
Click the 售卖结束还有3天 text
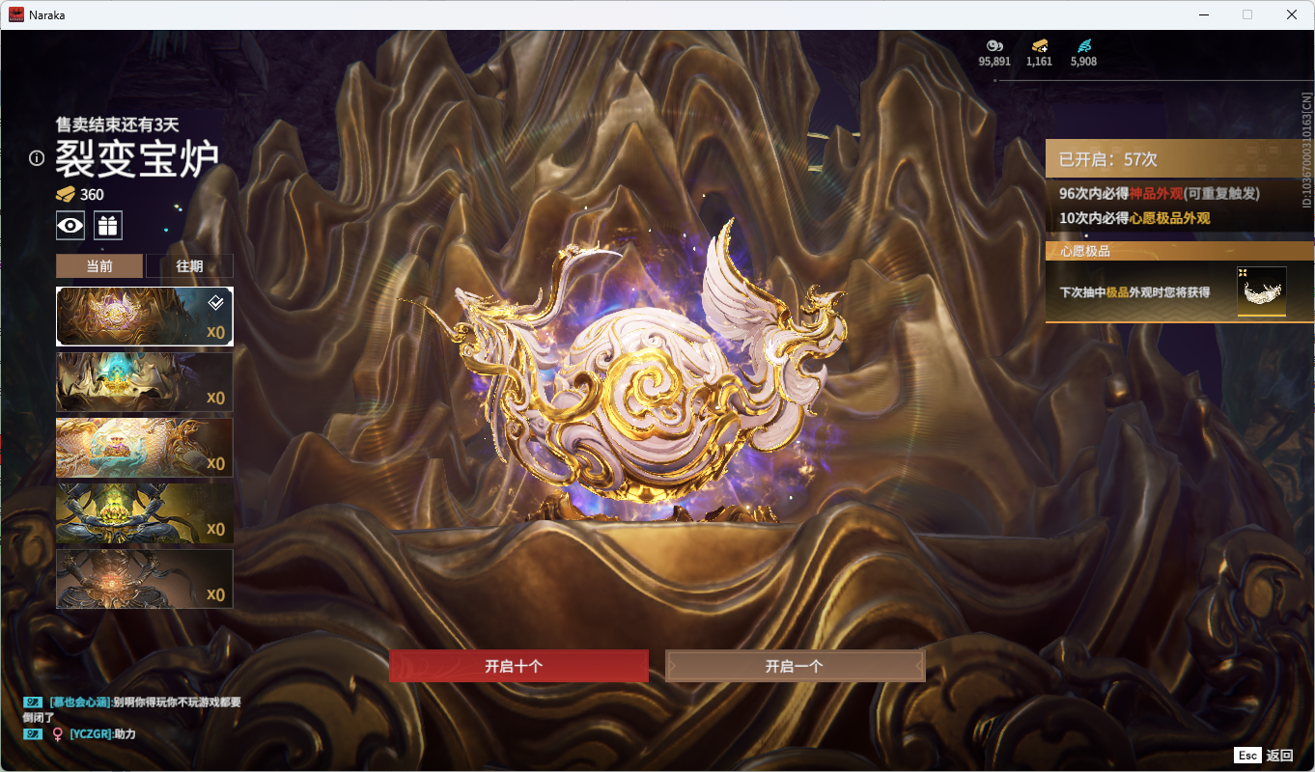118,124
